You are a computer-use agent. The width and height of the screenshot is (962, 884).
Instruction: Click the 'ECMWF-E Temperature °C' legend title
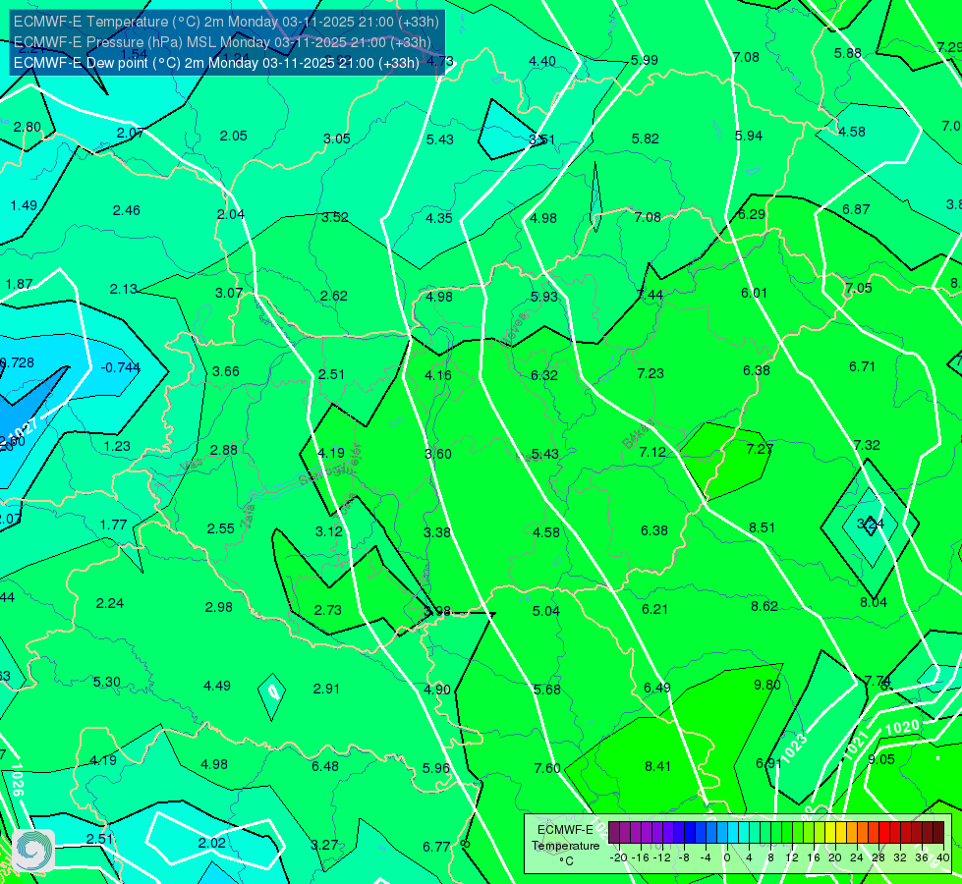[565, 846]
